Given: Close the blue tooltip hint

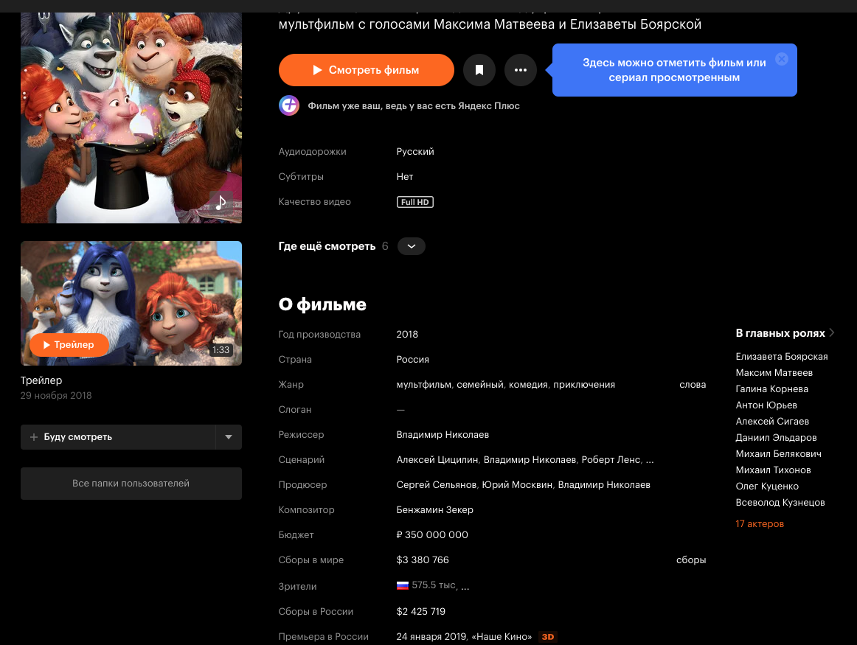Looking at the screenshot, I should (x=782, y=59).
